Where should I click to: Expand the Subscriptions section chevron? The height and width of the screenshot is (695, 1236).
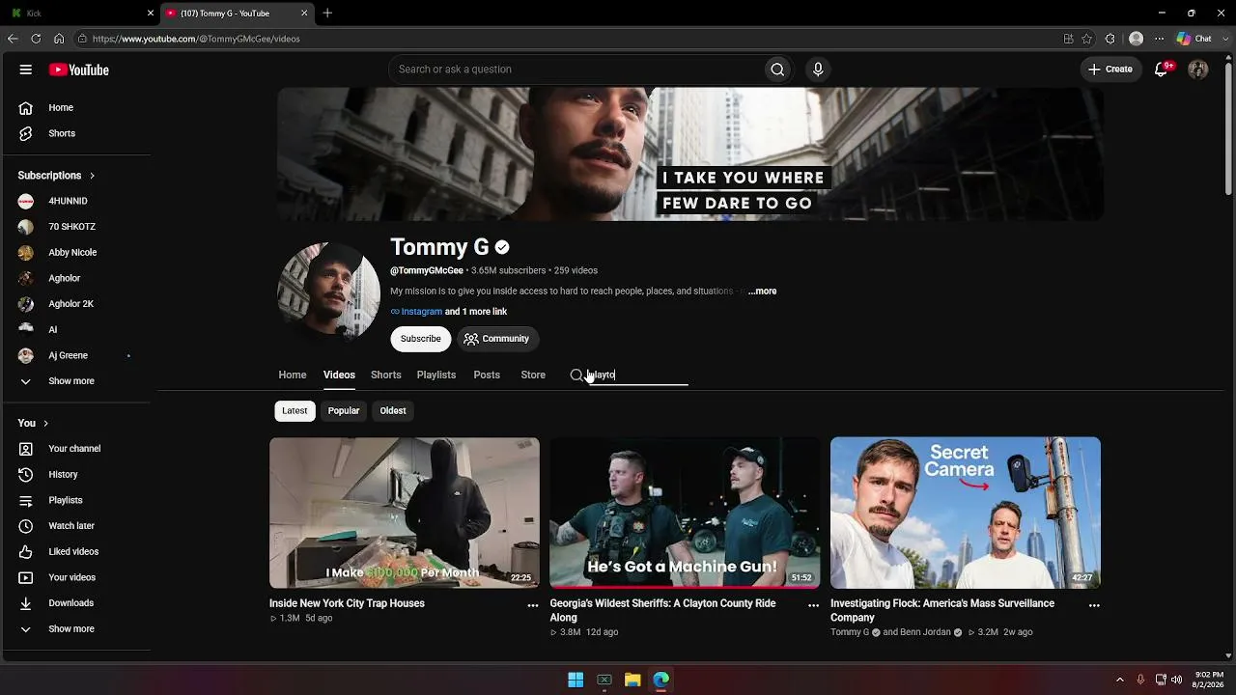click(92, 176)
